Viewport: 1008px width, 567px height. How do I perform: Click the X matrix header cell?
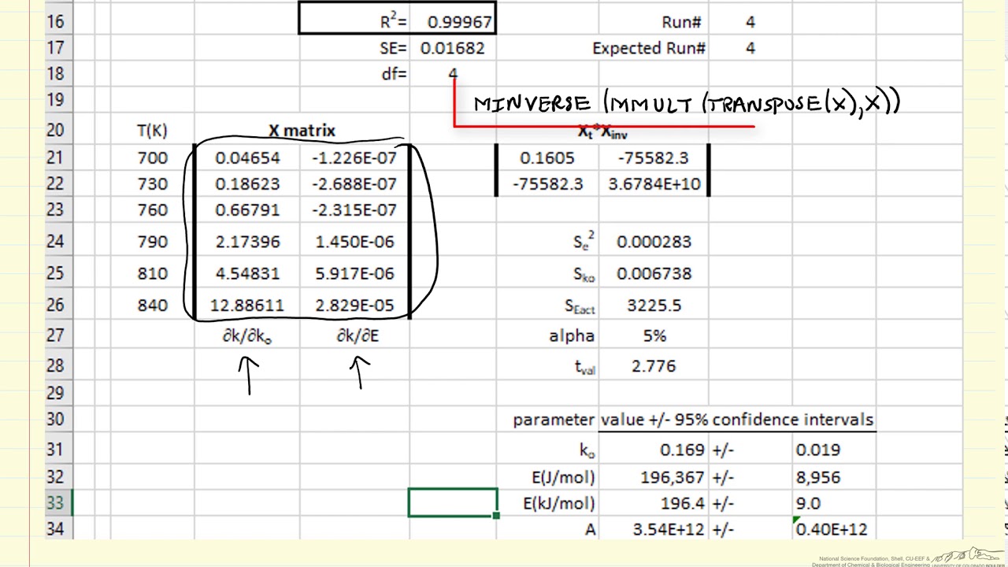click(302, 131)
